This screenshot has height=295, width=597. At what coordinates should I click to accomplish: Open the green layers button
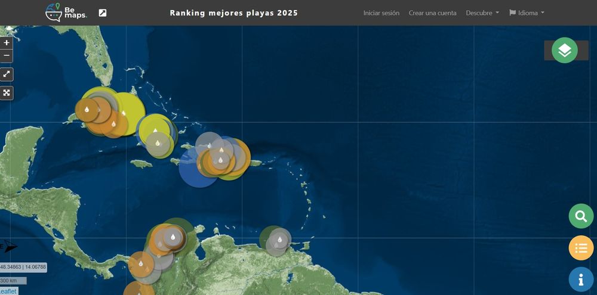tap(564, 50)
